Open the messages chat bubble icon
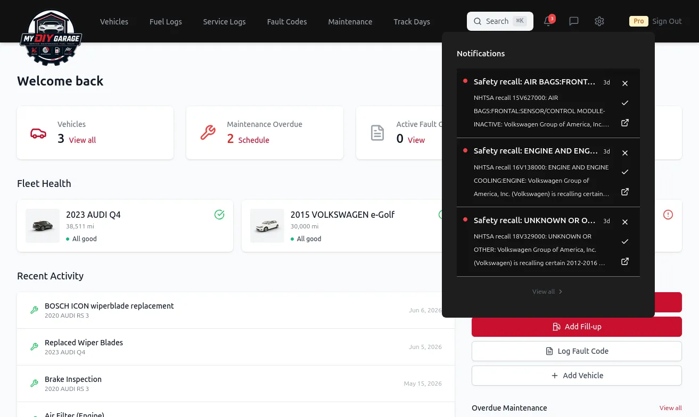This screenshot has width=699, height=417. coord(574,21)
